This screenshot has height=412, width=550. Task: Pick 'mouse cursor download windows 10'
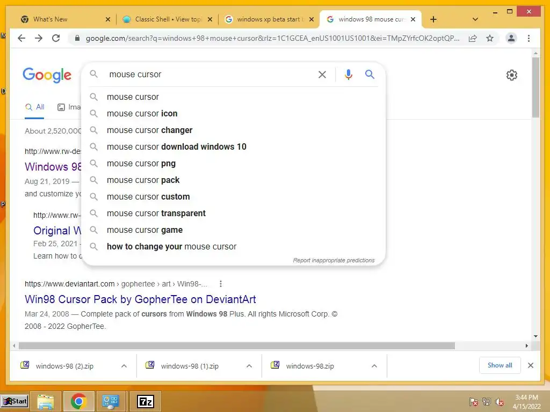click(234, 147)
